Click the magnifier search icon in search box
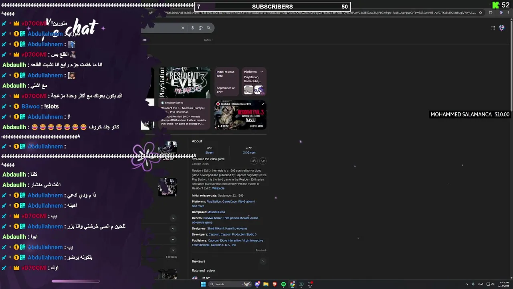Screen dimensions: 513x289 pyautogui.click(x=209, y=28)
